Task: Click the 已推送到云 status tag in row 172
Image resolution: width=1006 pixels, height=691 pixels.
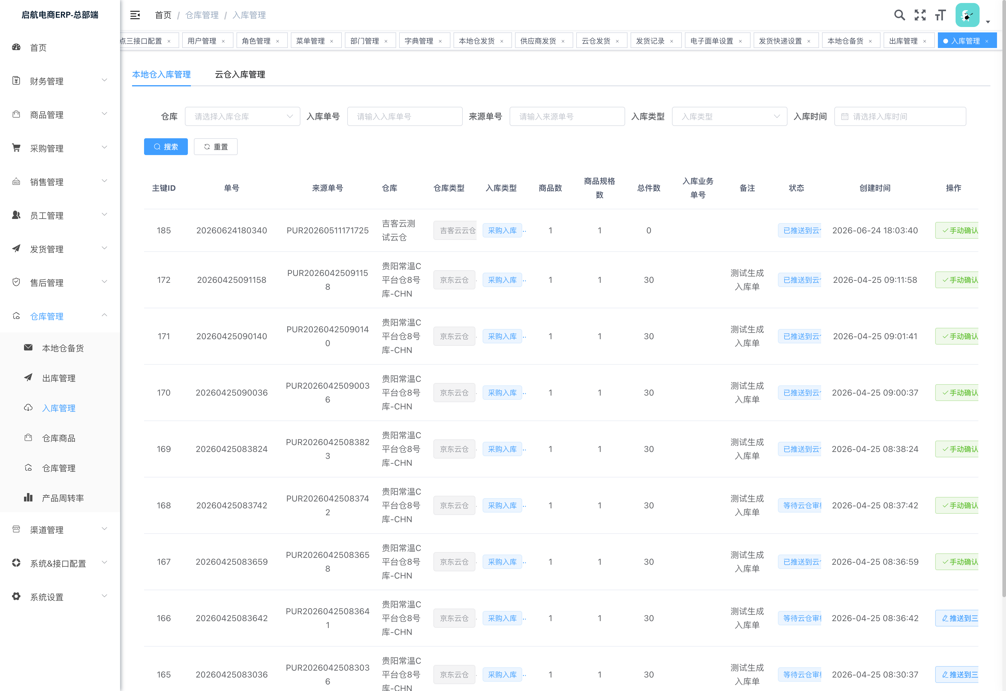Action: 800,280
